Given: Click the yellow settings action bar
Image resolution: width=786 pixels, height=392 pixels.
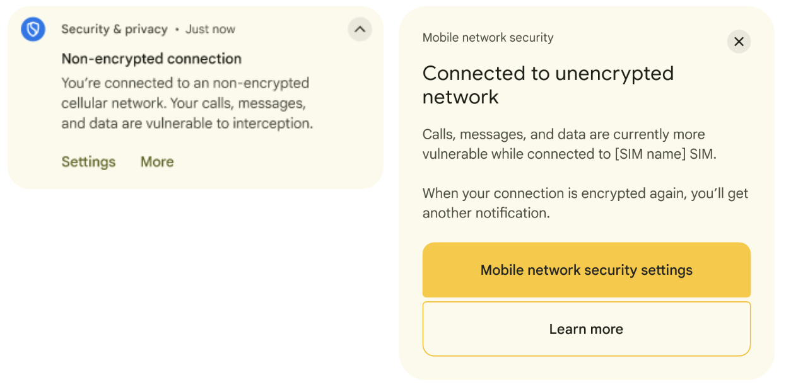Looking at the screenshot, I should click(x=586, y=270).
